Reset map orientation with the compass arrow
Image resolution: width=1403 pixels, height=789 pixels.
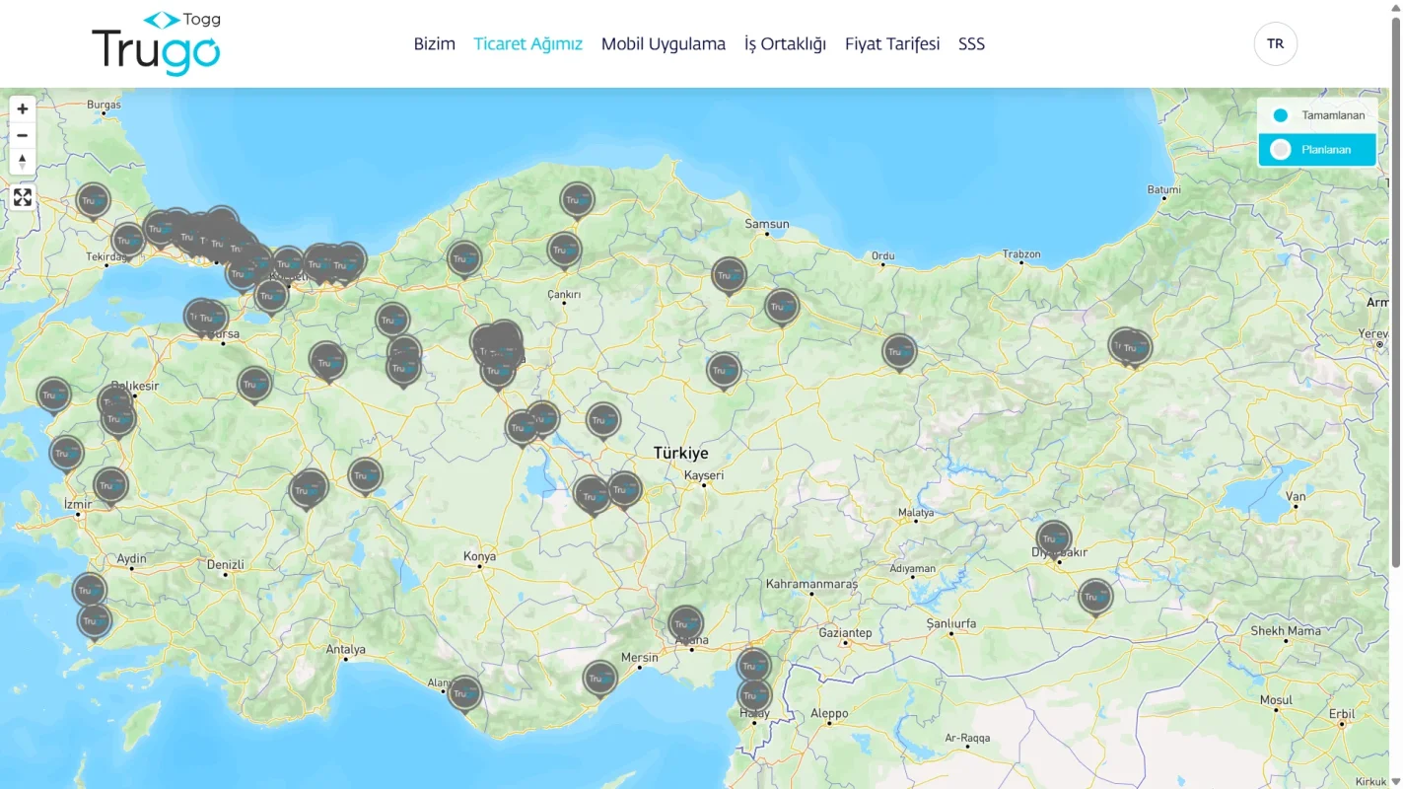(22, 162)
